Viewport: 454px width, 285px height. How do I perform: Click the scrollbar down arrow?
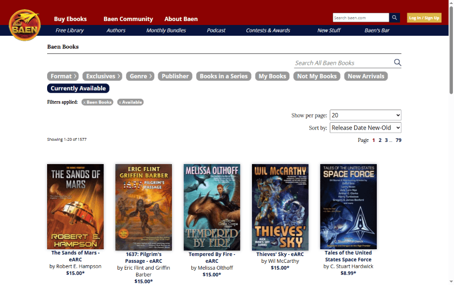point(451,282)
